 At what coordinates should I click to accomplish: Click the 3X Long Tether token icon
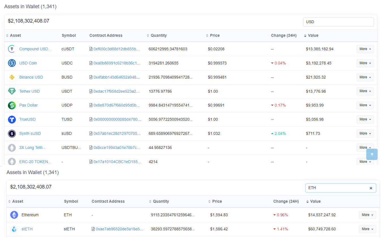click(x=12, y=148)
